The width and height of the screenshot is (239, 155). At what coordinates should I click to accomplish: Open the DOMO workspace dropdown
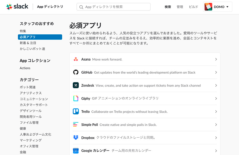(217, 7)
